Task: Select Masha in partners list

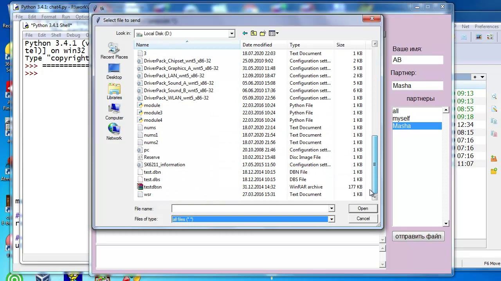Action: (x=417, y=126)
